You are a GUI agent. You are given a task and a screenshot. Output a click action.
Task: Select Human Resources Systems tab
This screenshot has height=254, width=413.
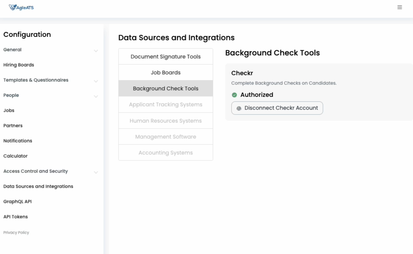click(x=166, y=121)
